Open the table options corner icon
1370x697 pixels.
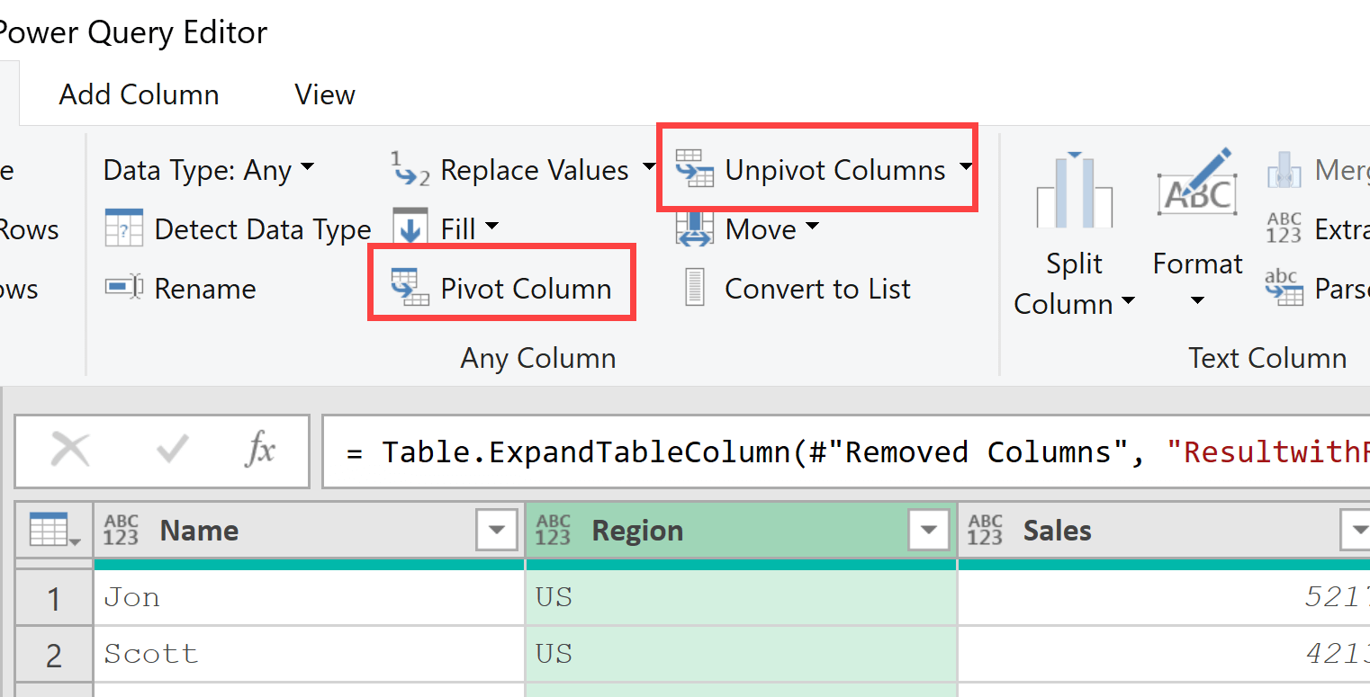pos(54,531)
